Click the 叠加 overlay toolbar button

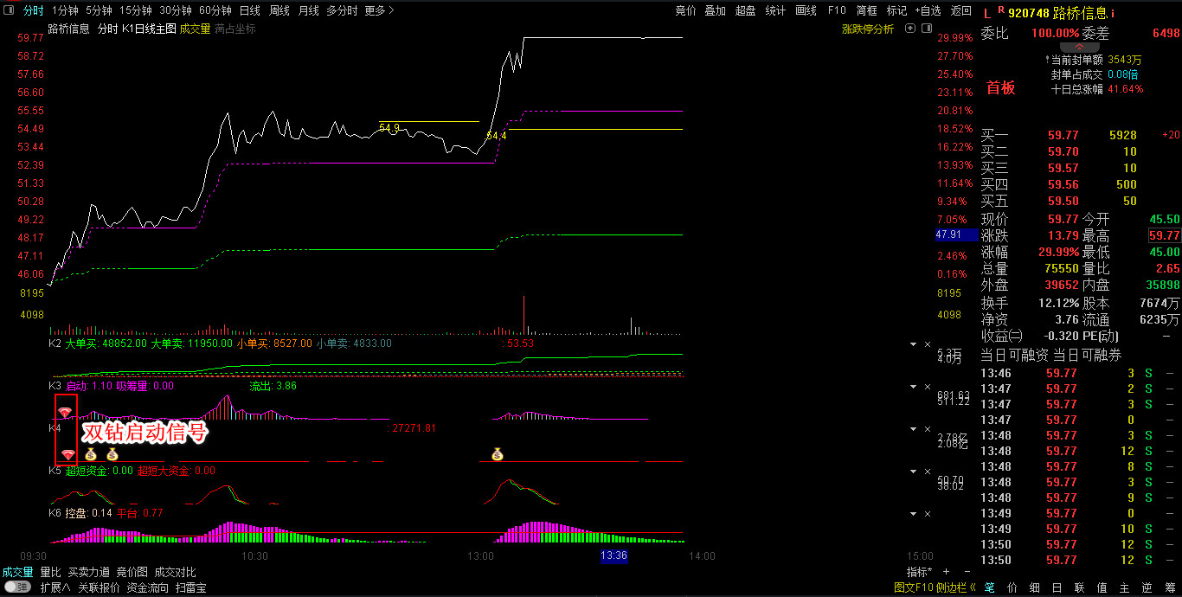(x=715, y=10)
